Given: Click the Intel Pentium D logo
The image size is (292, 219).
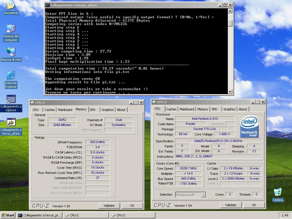Looking at the screenshot, I should pos(249,127).
